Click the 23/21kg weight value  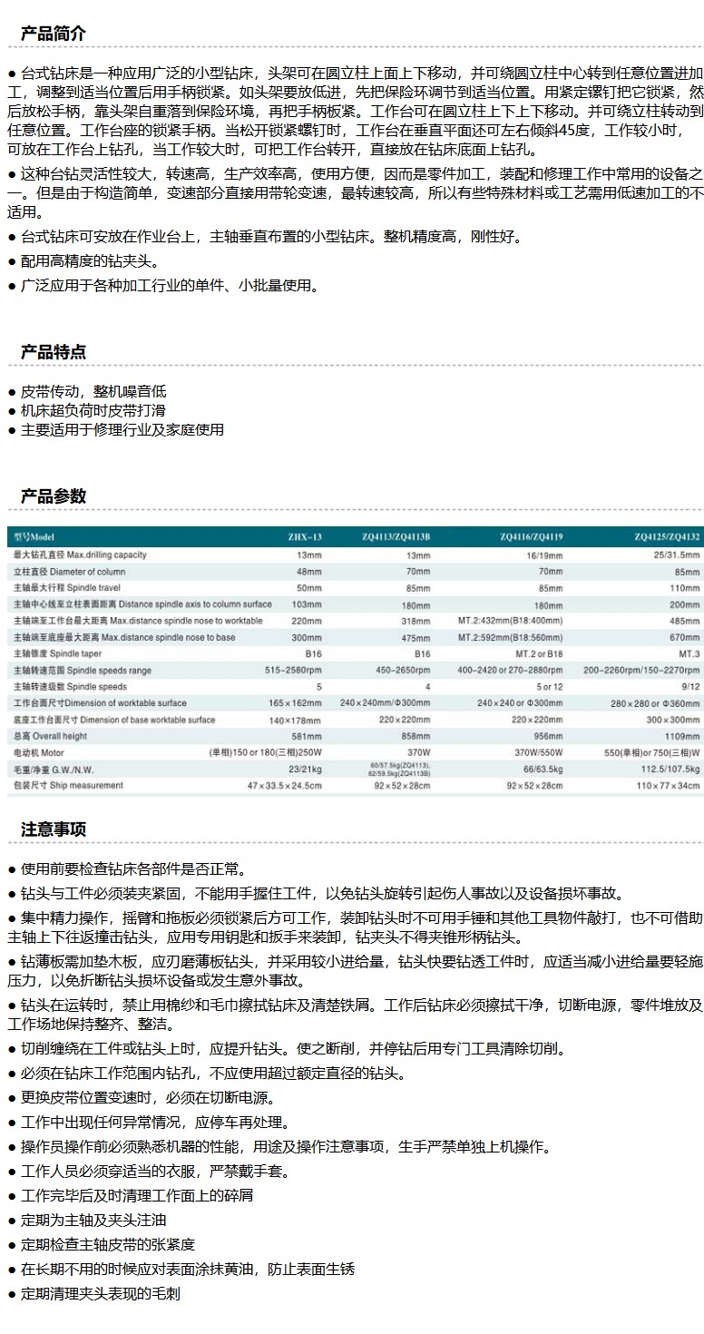click(306, 769)
